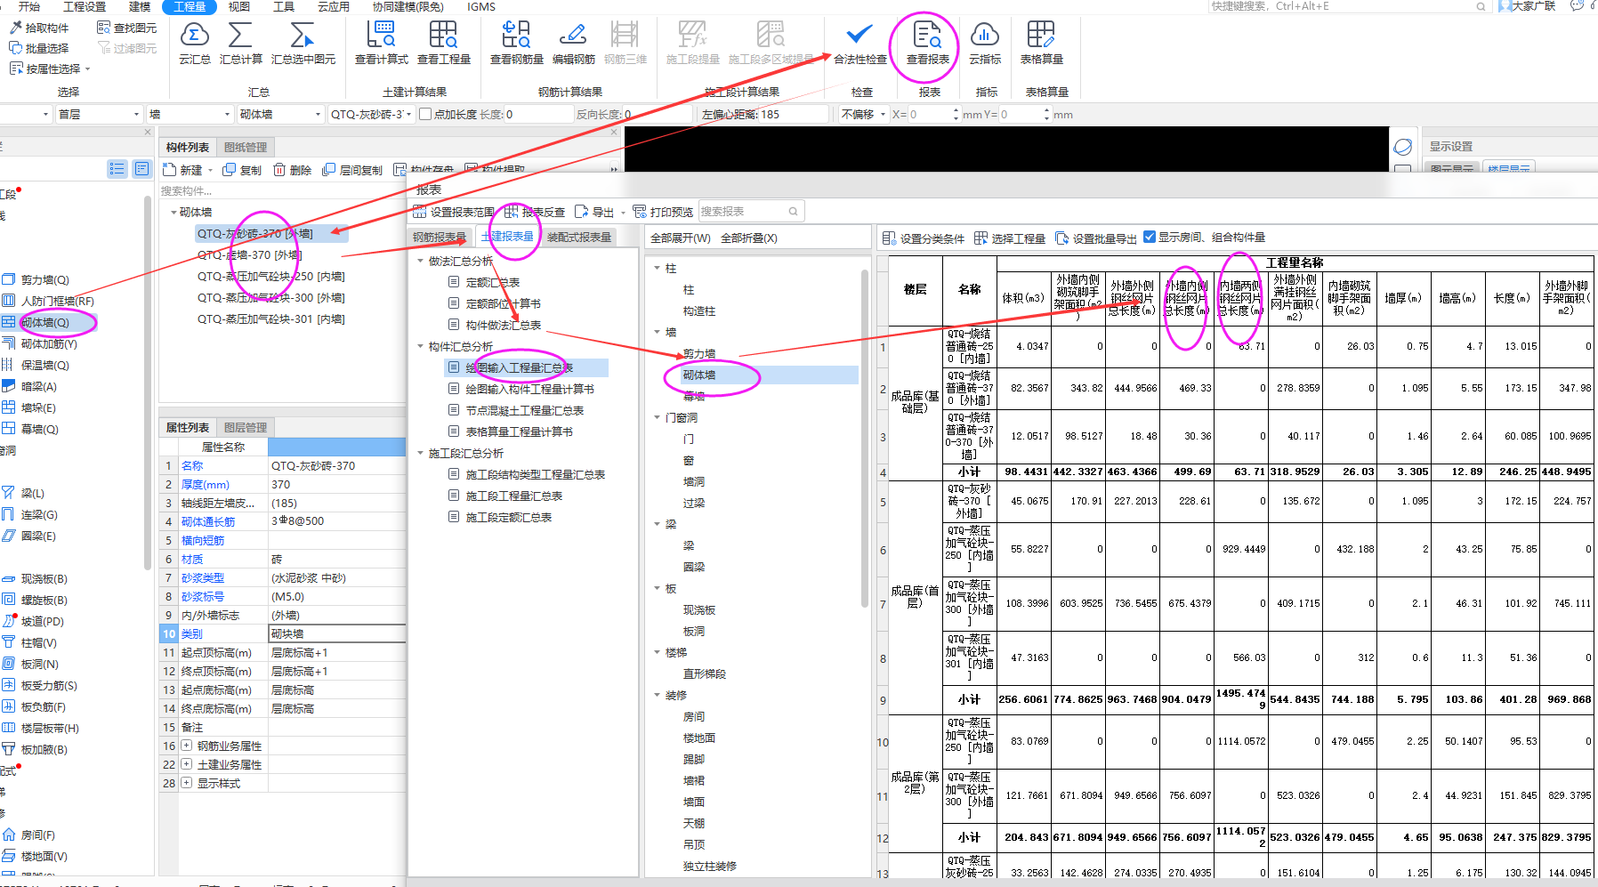Click 厚度(mm) value 370 cell
Image resolution: width=1598 pixels, height=887 pixels.
coord(336,484)
